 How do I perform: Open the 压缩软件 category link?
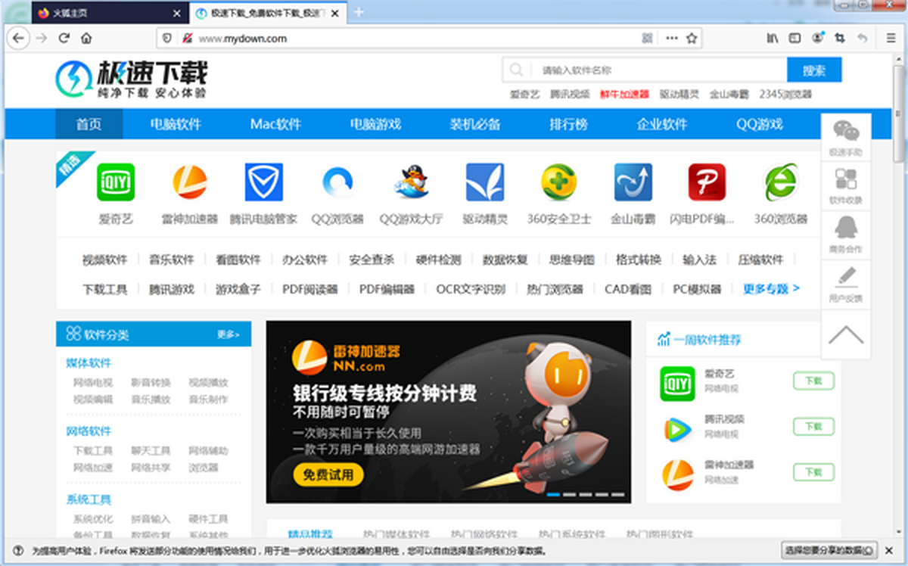(x=760, y=260)
